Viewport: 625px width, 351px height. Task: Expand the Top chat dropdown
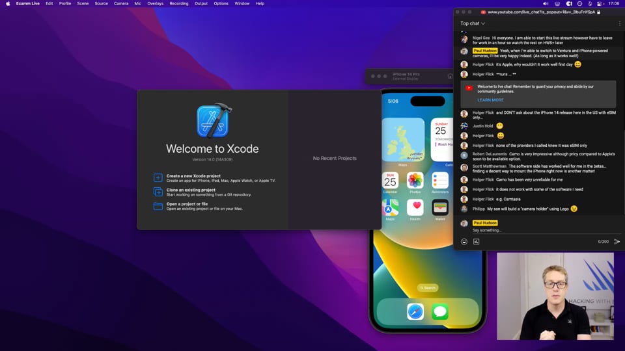[473, 23]
